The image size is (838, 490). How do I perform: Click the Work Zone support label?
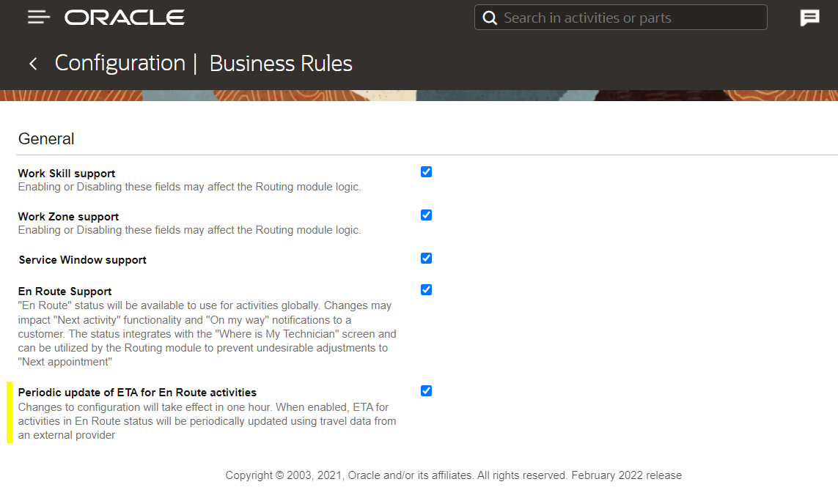[68, 217]
